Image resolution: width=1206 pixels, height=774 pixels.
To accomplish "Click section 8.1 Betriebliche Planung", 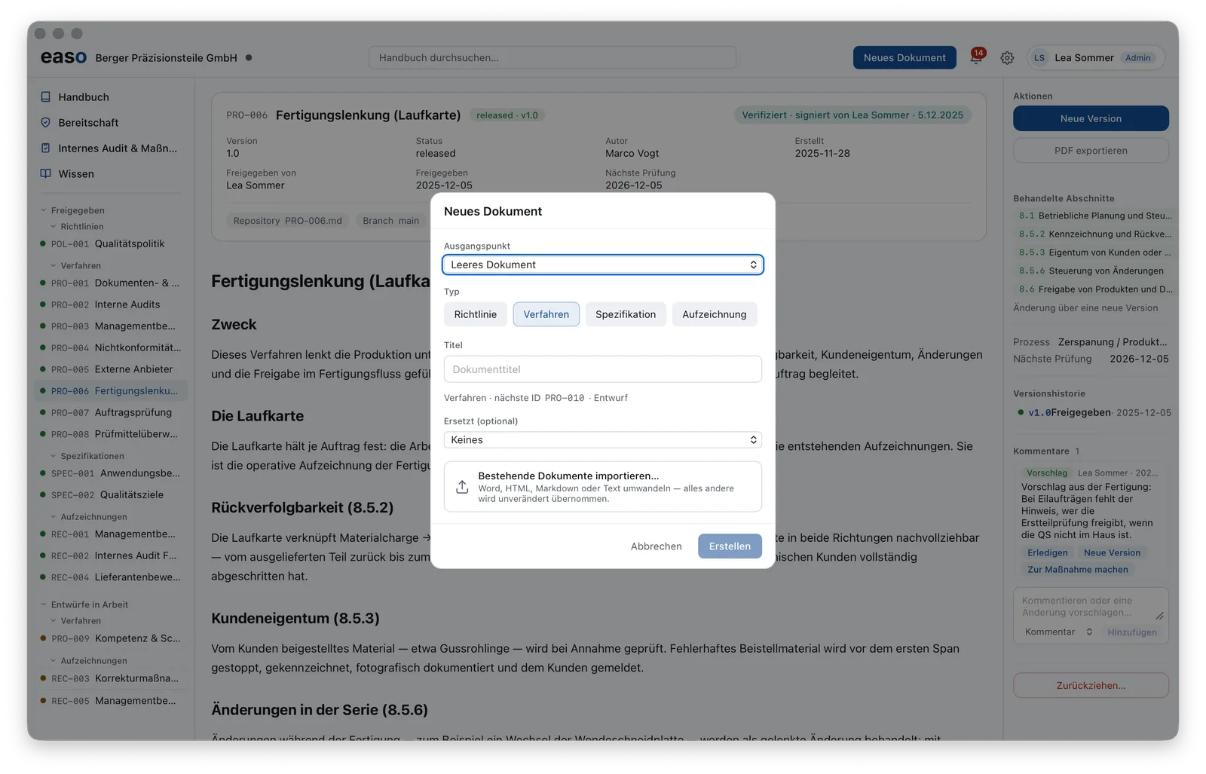I will [1094, 216].
